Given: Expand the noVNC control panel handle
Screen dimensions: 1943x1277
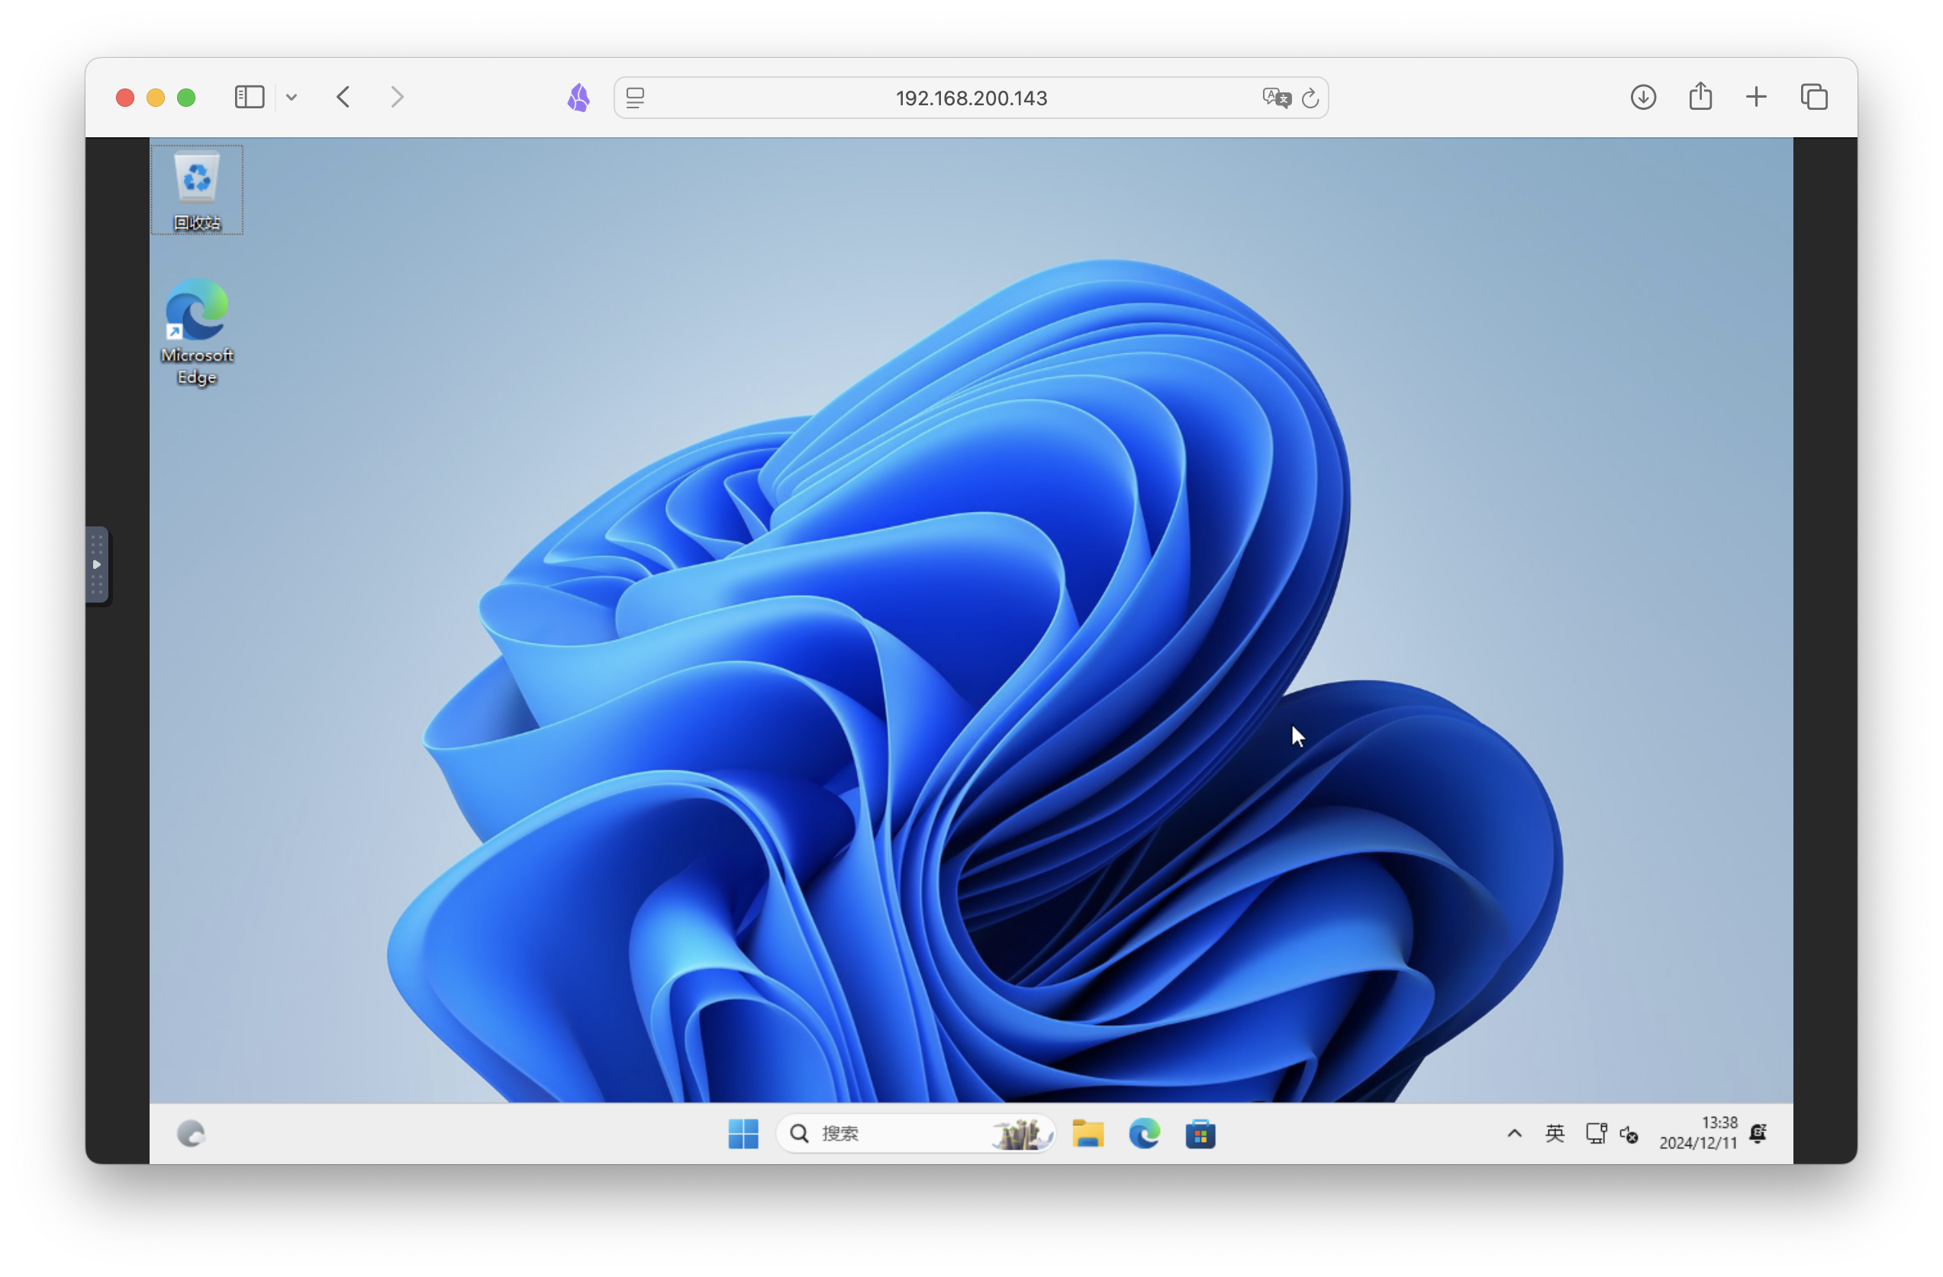Looking at the screenshot, I should tap(97, 565).
